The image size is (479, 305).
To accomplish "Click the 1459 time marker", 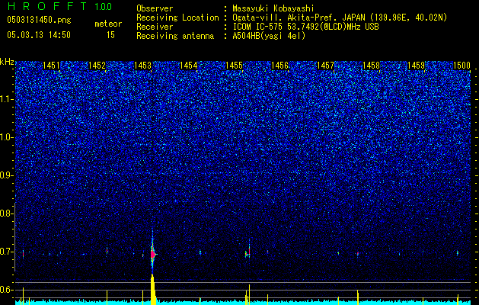I will click(x=417, y=65).
